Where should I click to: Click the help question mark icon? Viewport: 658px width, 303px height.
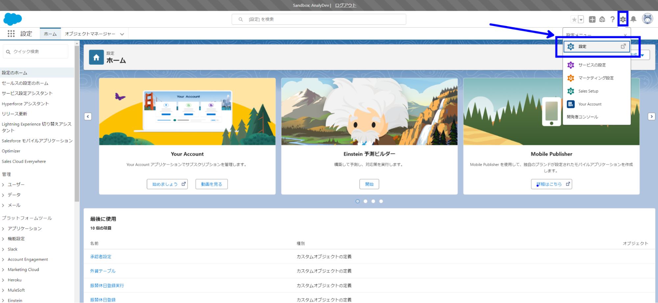pyautogui.click(x=612, y=19)
